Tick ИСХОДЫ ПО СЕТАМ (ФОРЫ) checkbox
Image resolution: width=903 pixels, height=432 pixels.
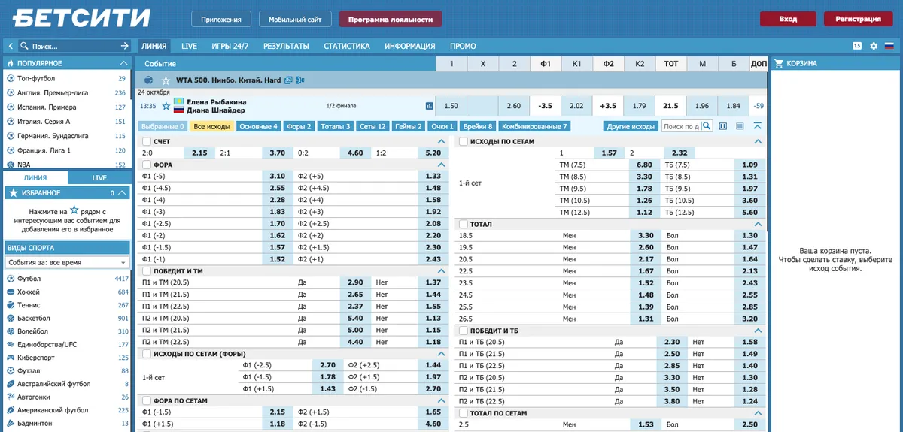[147, 353]
